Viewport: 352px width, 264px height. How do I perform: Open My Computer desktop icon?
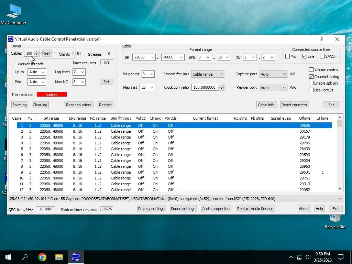13,14
